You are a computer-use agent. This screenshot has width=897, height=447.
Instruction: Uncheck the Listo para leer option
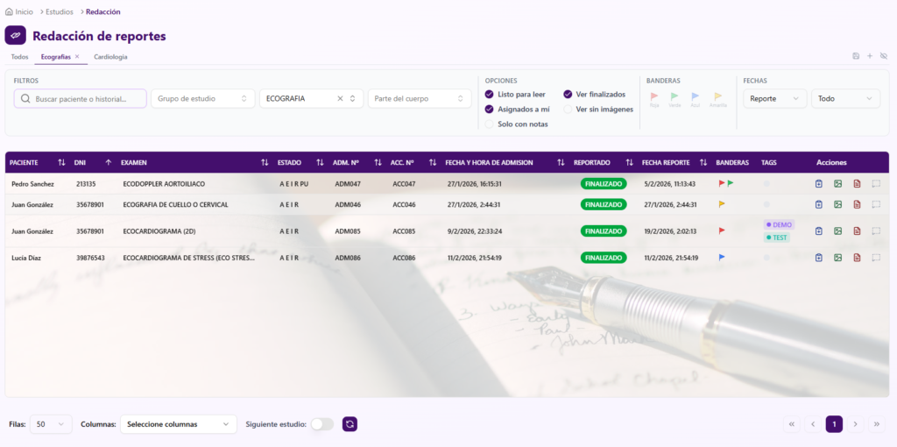pyautogui.click(x=490, y=94)
